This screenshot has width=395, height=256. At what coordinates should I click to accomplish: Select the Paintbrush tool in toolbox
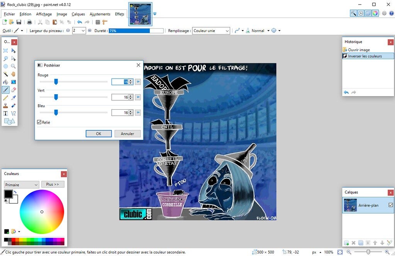[x=5, y=90]
